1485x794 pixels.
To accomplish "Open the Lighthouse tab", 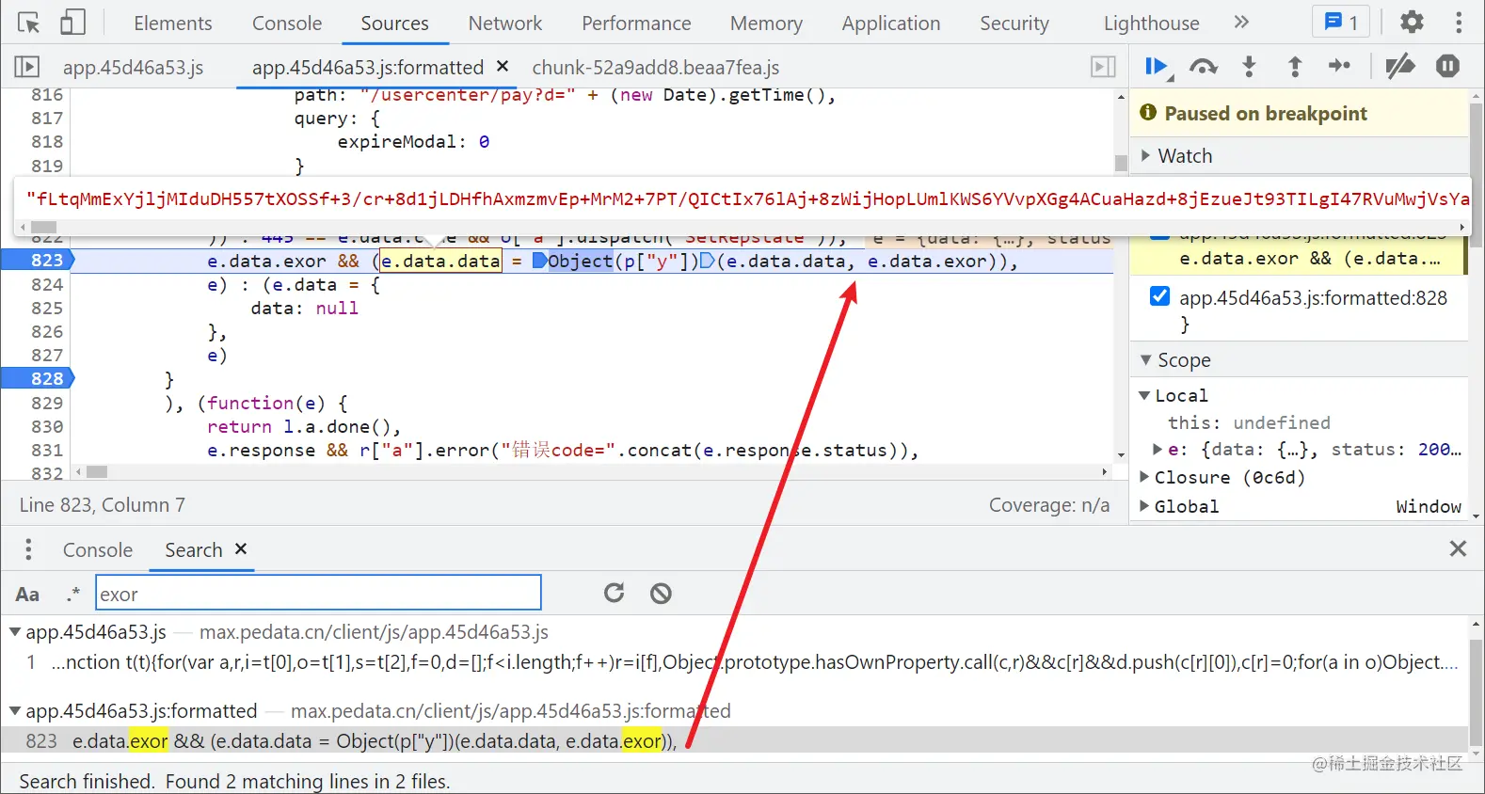I will 1152,23.
